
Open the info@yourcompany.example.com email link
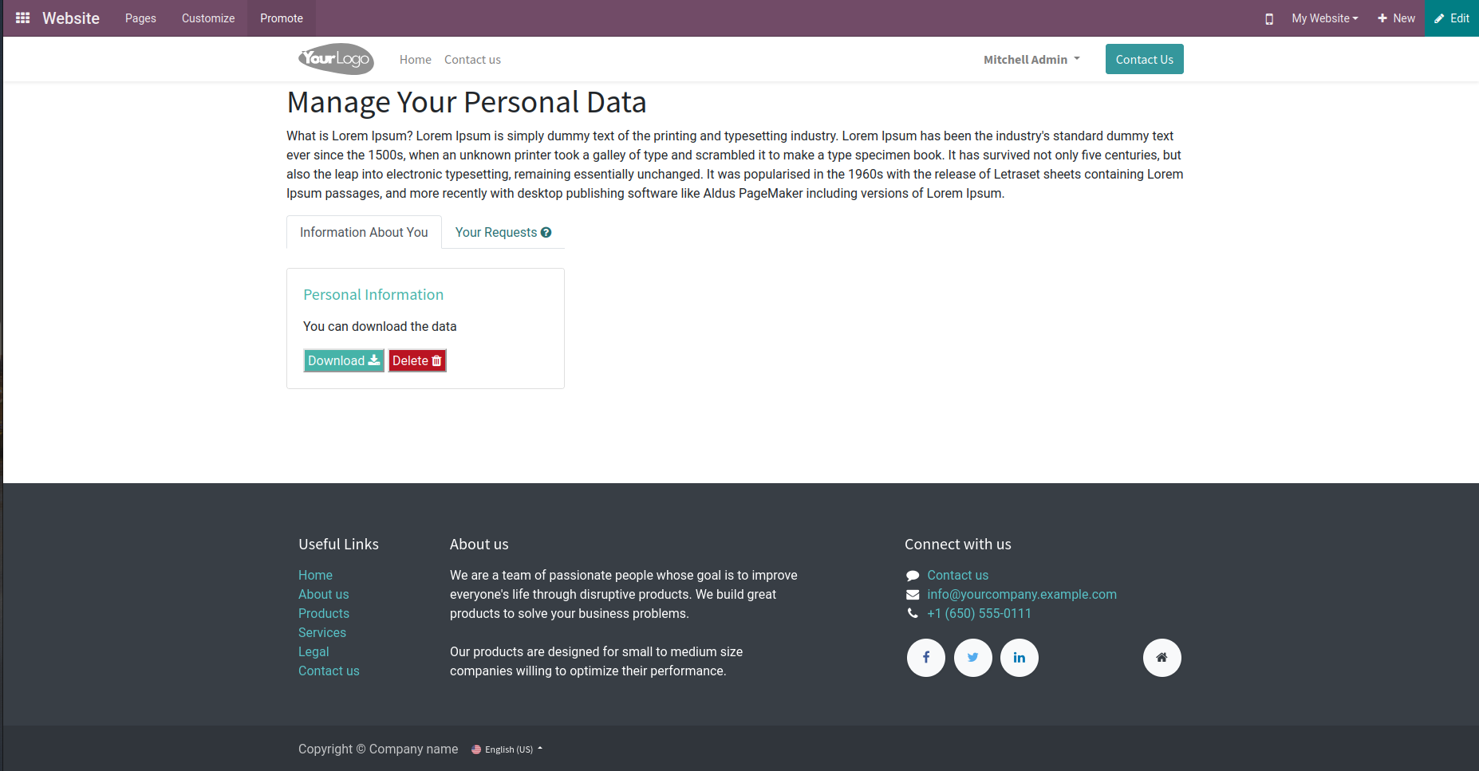[x=1022, y=595]
